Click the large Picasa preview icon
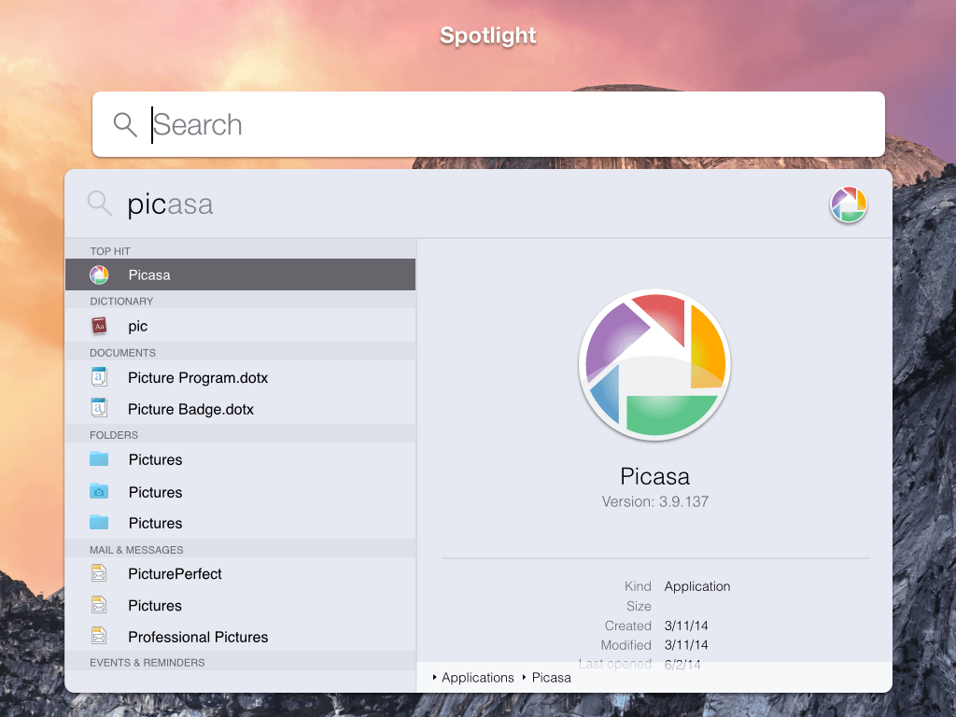Screen dimensions: 956x717 (654, 365)
